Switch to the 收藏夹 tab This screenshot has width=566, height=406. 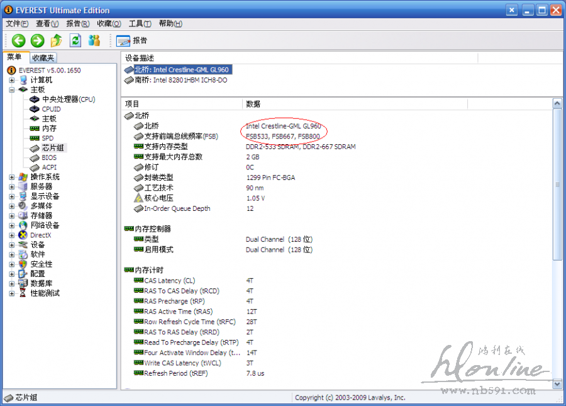point(43,58)
